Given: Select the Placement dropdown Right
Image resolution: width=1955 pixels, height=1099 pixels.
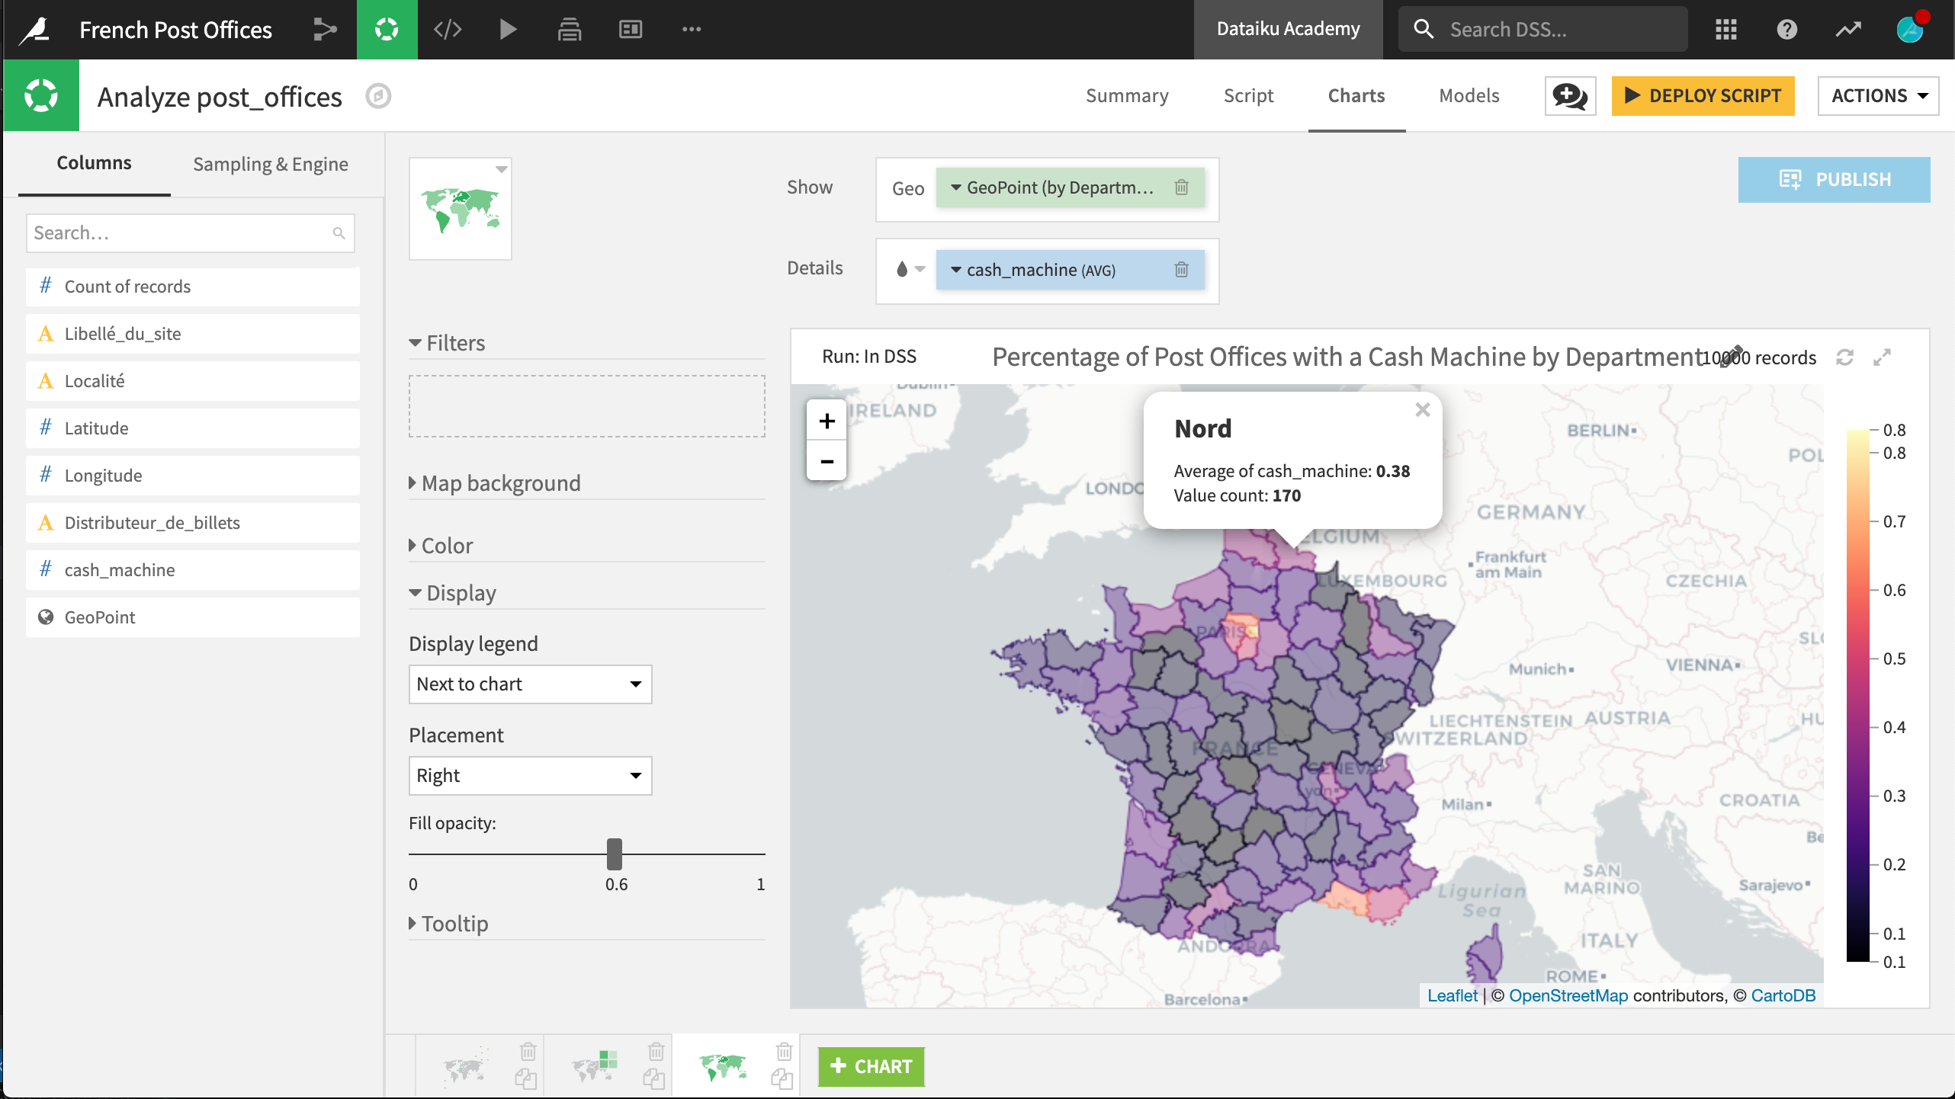Looking at the screenshot, I should coord(529,774).
